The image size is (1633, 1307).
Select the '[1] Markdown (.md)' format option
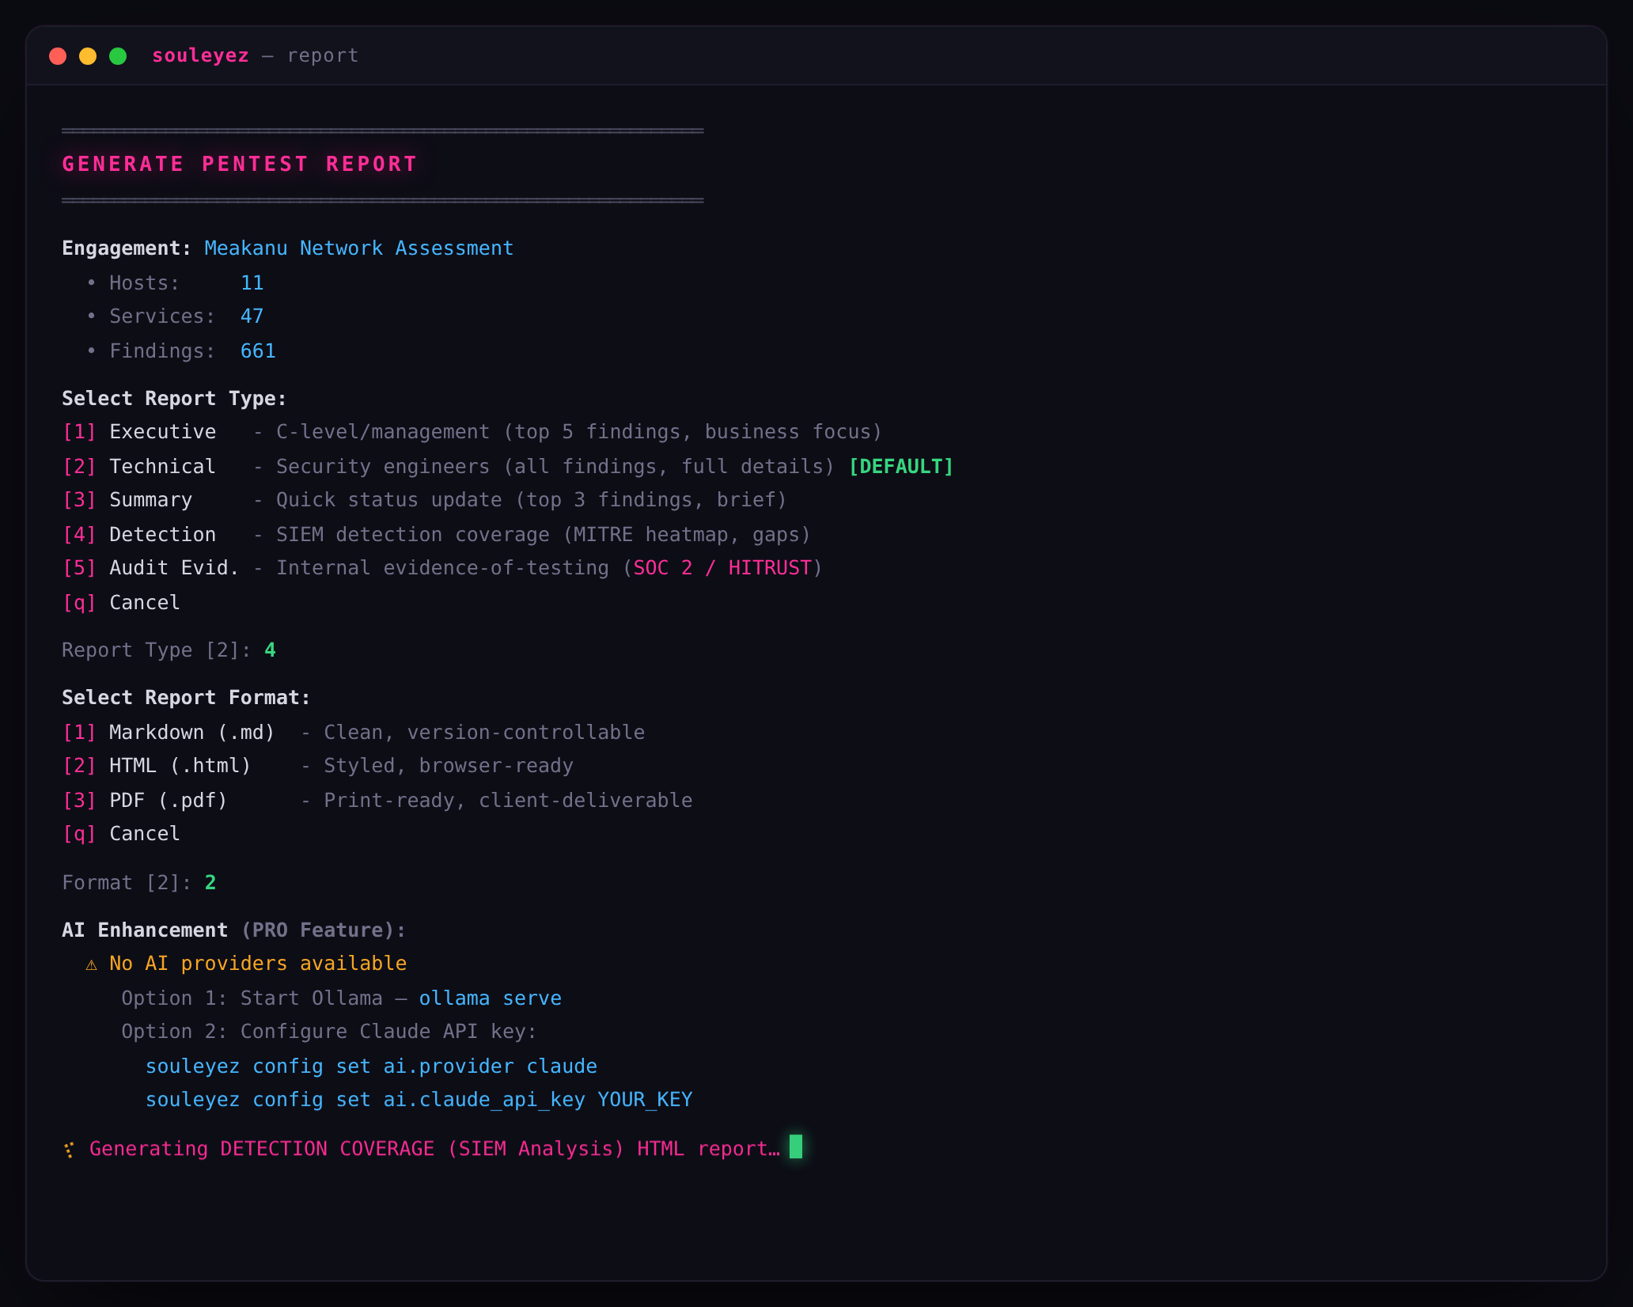tap(169, 733)
